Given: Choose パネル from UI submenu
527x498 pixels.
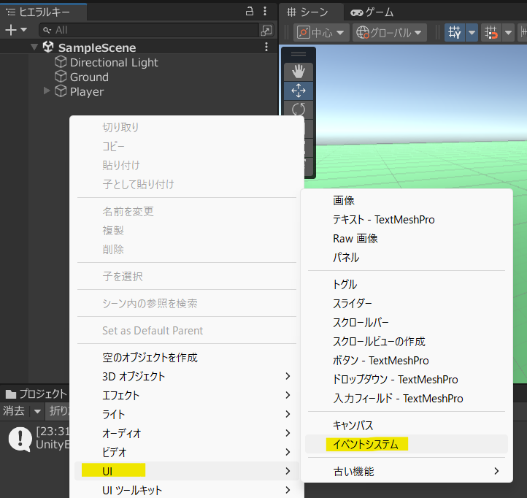Looking at the screenshot, I should 407,258.
